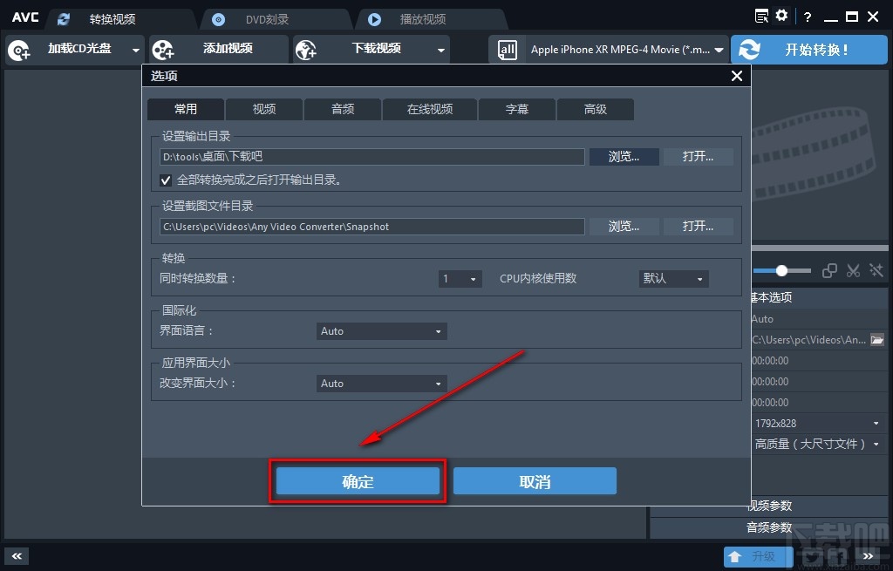
Task: Select the 加载CD光盘 load disc icon
Action: [x=19, y=50]
